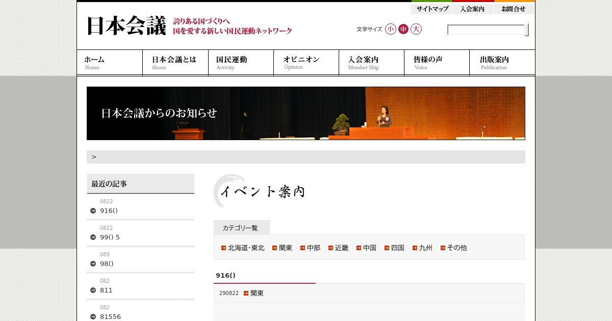Open 皆様の声 Voice menu
Image resolution: width=612 pixels, height=321 pixels.
437,63
